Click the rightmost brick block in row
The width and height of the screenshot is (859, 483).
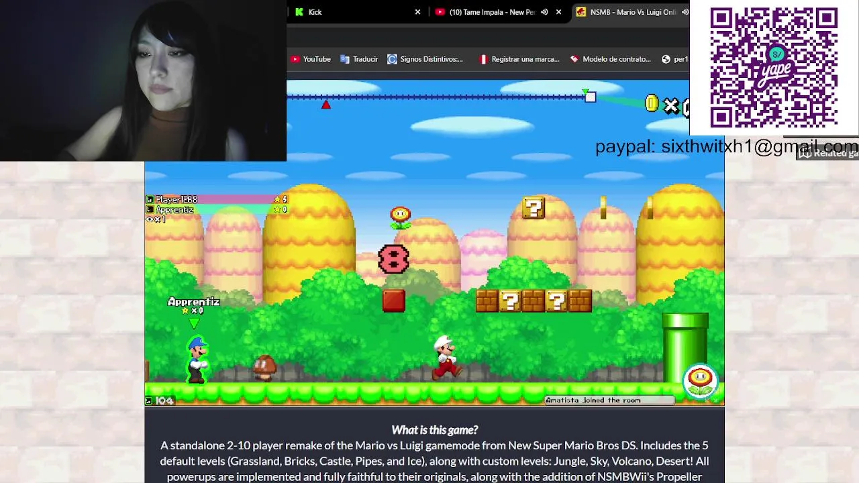click(580, 301)
